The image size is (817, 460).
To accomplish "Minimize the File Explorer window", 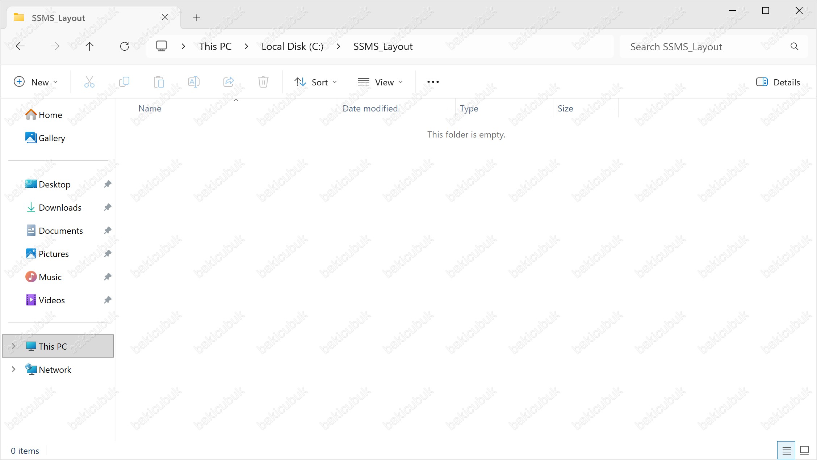I will click(732, 10).
